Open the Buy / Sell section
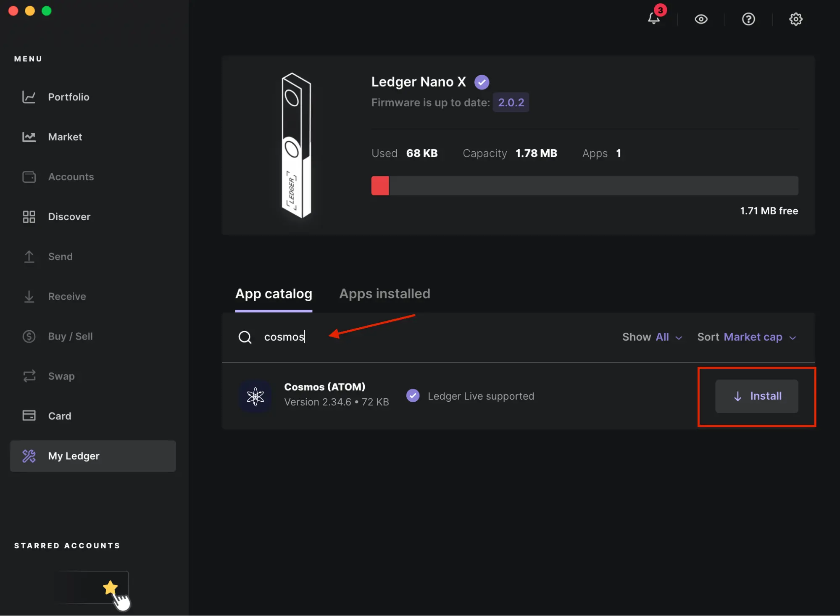This screenshot has height=616, width=840. point(70,336)
